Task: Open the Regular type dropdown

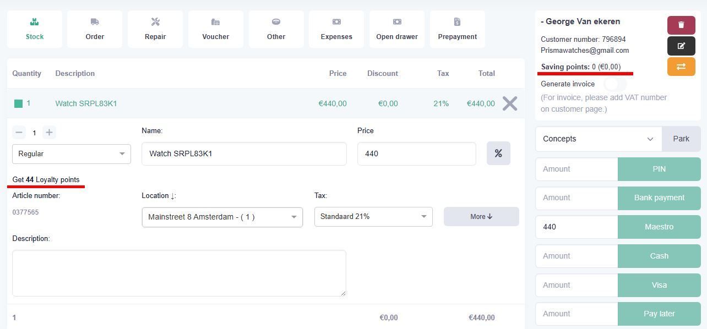Action: (72, 154)
